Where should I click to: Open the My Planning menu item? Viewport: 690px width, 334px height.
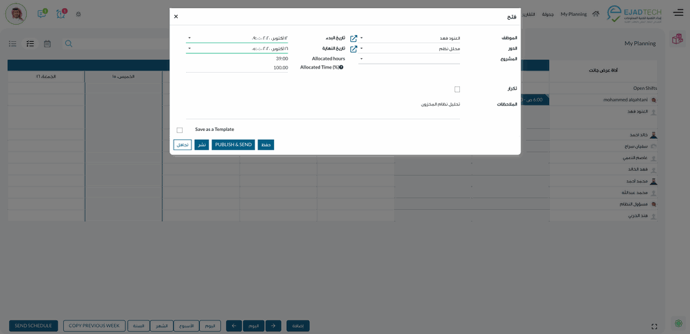pos(573,14)
